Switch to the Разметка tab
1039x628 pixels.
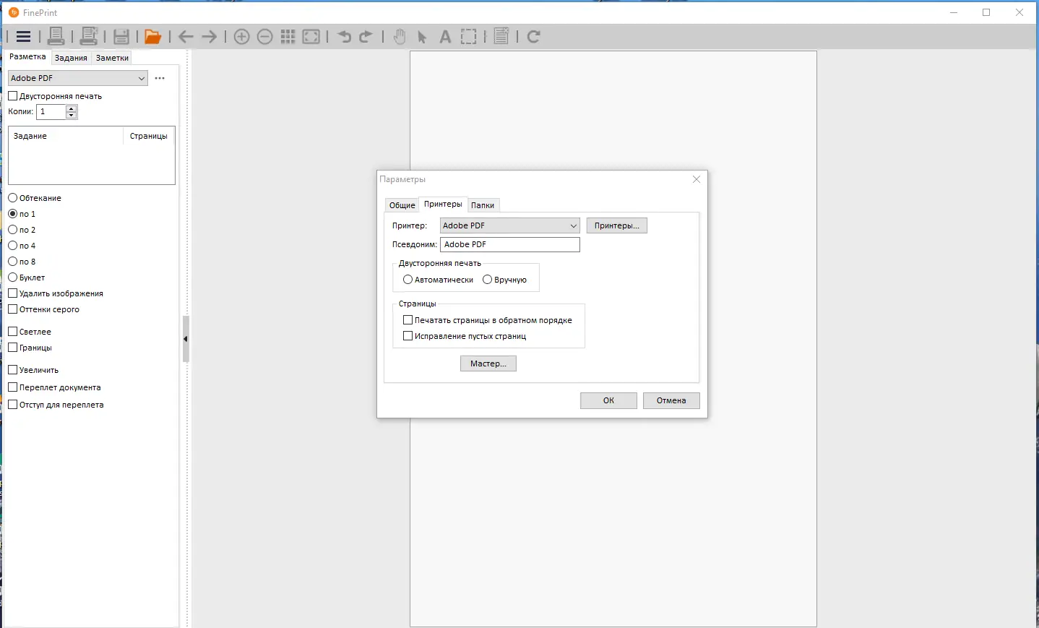(27, 57)
